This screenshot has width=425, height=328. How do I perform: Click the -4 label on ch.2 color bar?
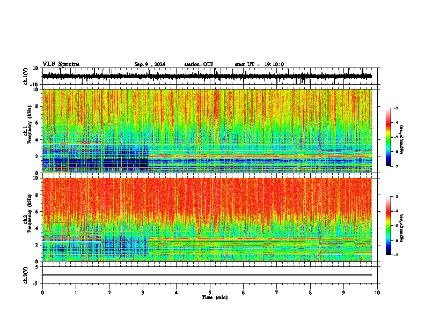tap(395, 211)
